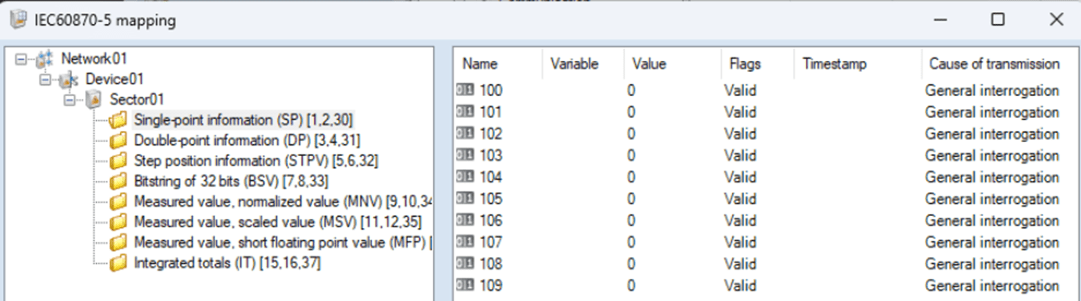Select Device01 in the tree

coord(115,79)
